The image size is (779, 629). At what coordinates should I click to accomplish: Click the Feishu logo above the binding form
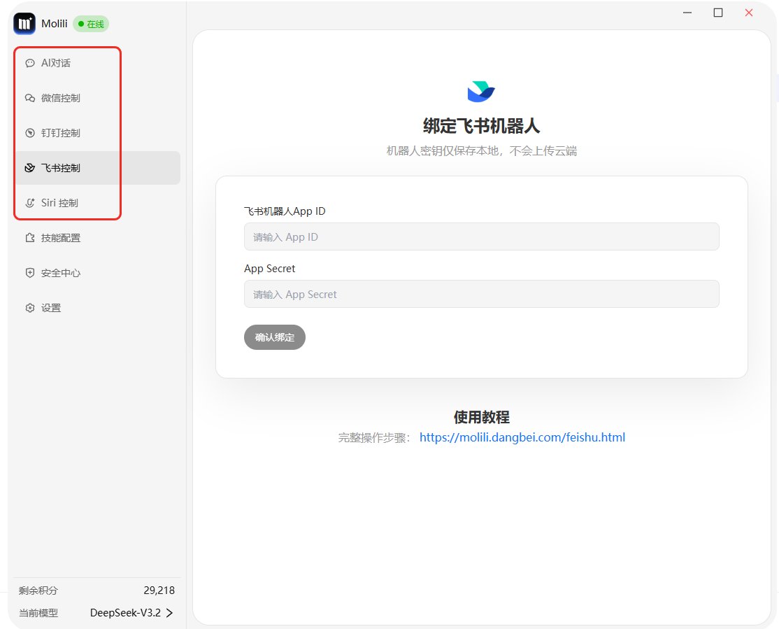481,90
